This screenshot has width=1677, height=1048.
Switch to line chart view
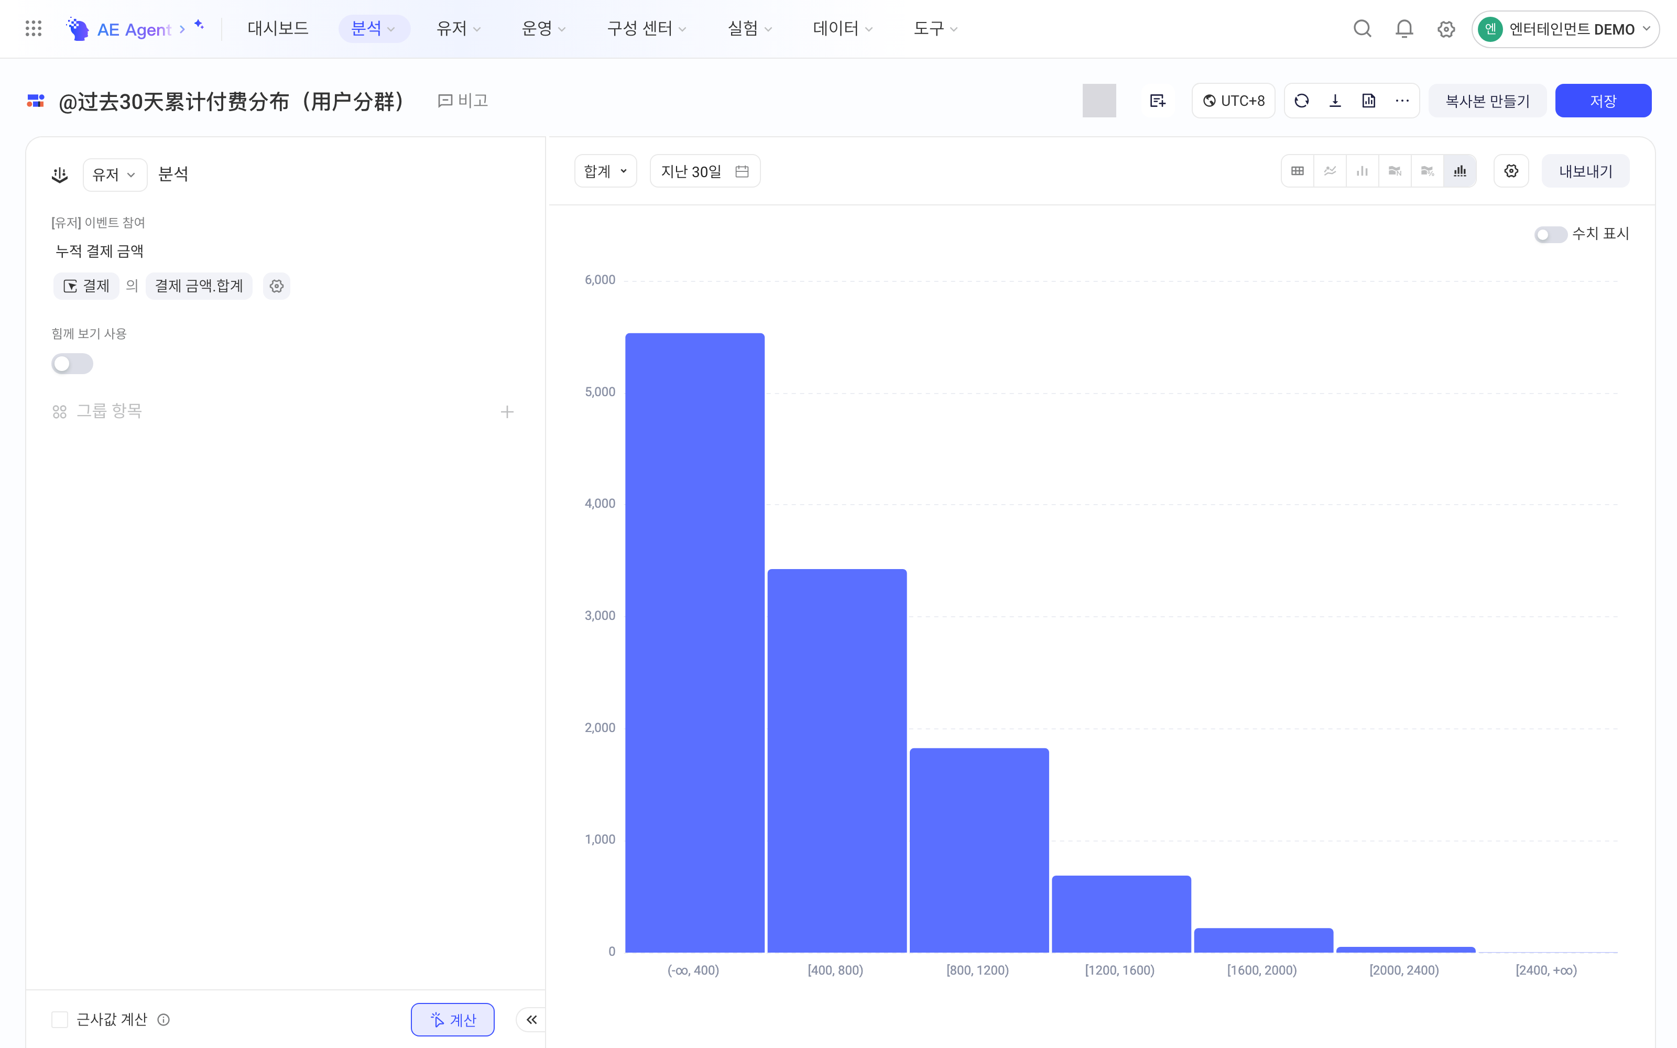tap(1330, 171)
